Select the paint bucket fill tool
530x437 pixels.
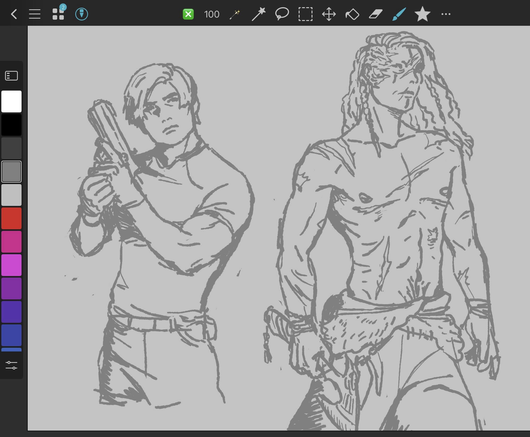click(x=352, y=14)
